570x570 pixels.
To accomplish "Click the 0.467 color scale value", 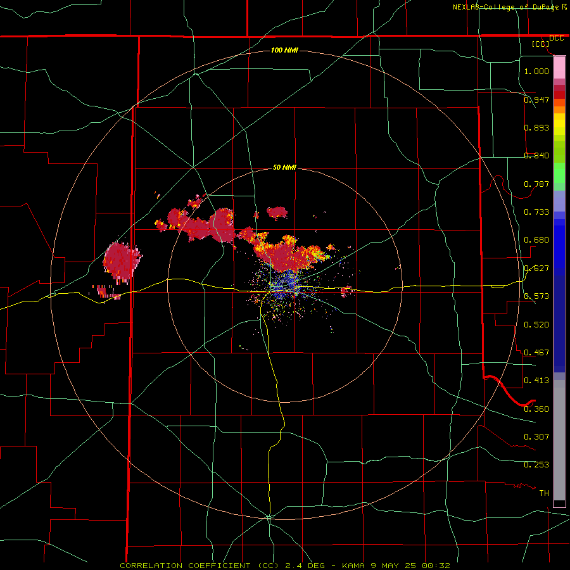I will 536,352.
